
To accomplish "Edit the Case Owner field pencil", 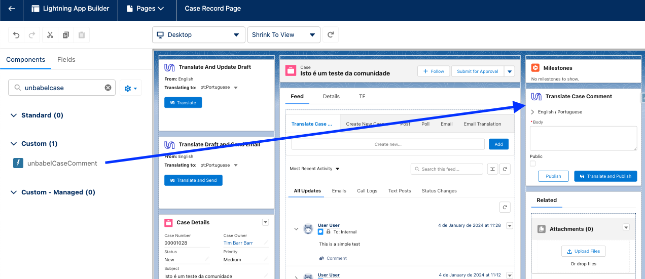I will click(x=266, y=243).
